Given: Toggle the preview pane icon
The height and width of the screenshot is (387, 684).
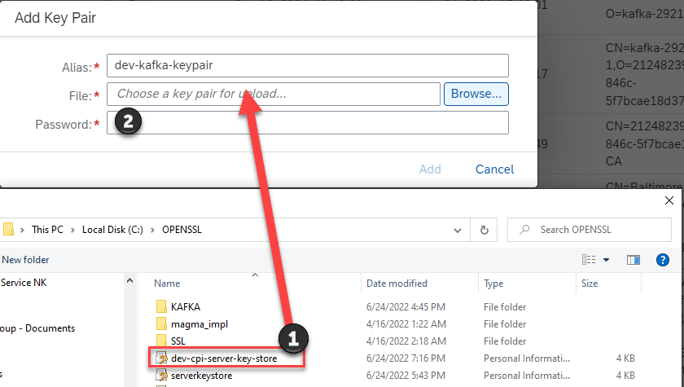Looking at the screenshot, I should click(634, 260).
